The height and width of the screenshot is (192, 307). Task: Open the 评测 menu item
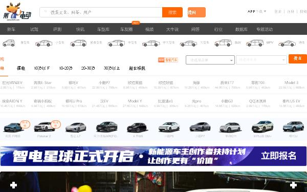(x=57, y=29)
